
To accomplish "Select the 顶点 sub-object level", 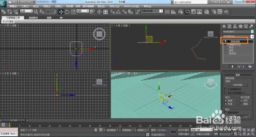I will click(x=231, y=48).
